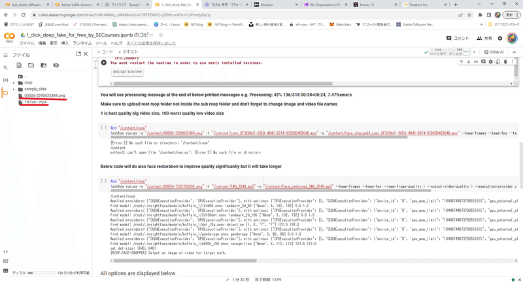Run the first roop face swap cell

point(104,127)
